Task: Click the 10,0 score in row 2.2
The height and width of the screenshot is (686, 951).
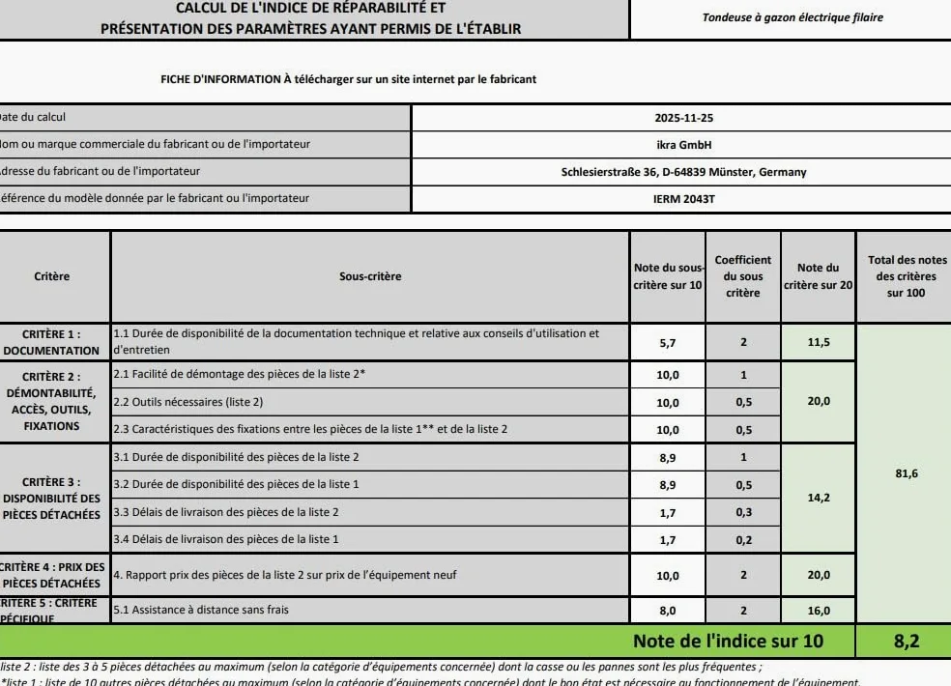Action: [x=668, y=403]
